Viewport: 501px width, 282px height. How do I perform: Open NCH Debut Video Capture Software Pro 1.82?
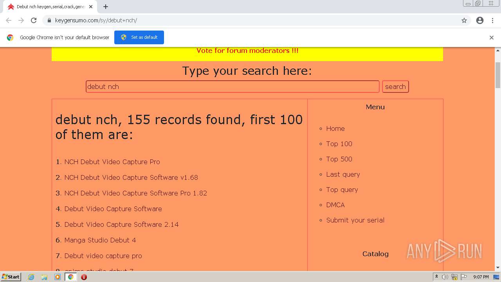(x=135, y=193)
